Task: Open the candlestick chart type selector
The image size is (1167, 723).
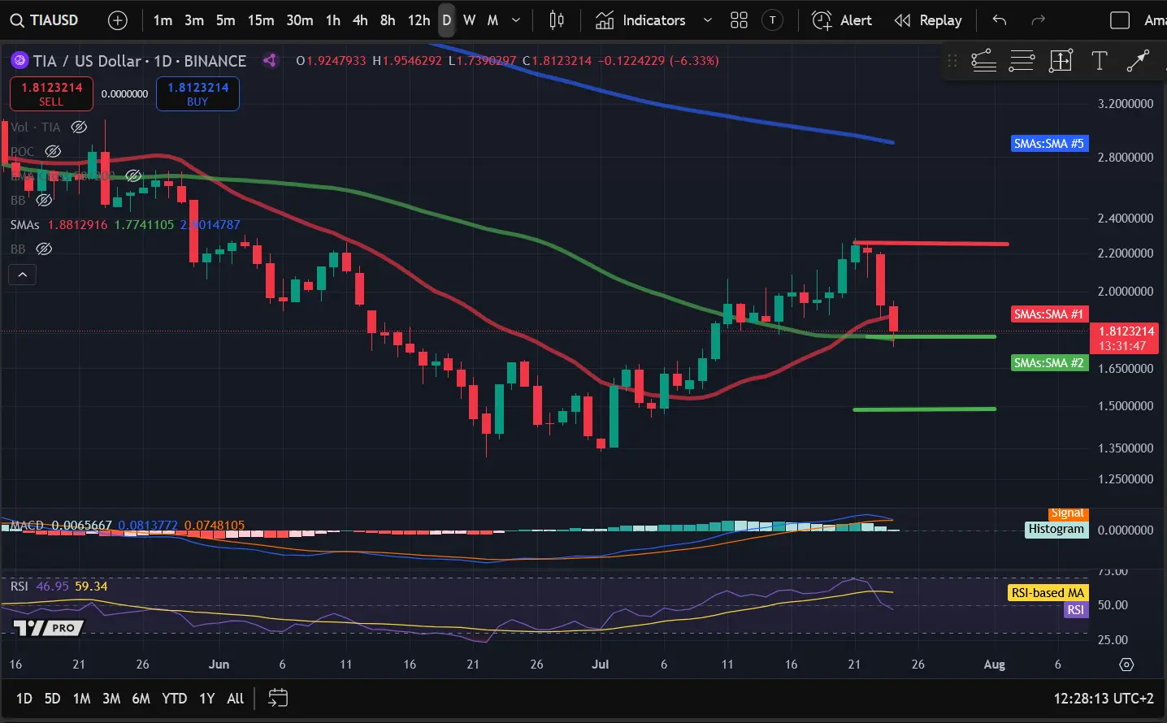Action: (557, 20)
